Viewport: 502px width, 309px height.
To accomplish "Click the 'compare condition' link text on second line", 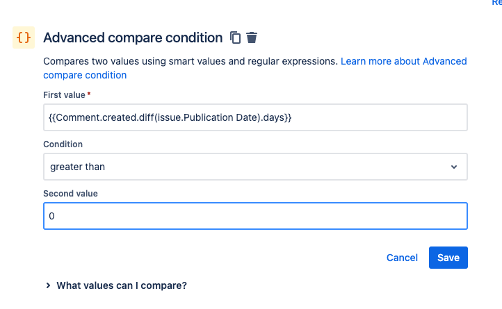I will point(85,75).
